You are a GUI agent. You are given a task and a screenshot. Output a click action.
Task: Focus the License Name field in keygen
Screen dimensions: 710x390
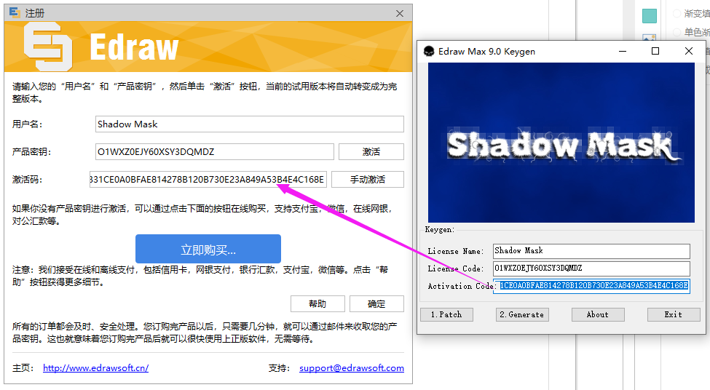pos(591,250)
